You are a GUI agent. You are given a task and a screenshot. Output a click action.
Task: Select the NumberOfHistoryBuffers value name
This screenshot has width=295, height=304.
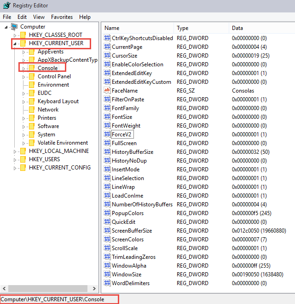point(142,205)
